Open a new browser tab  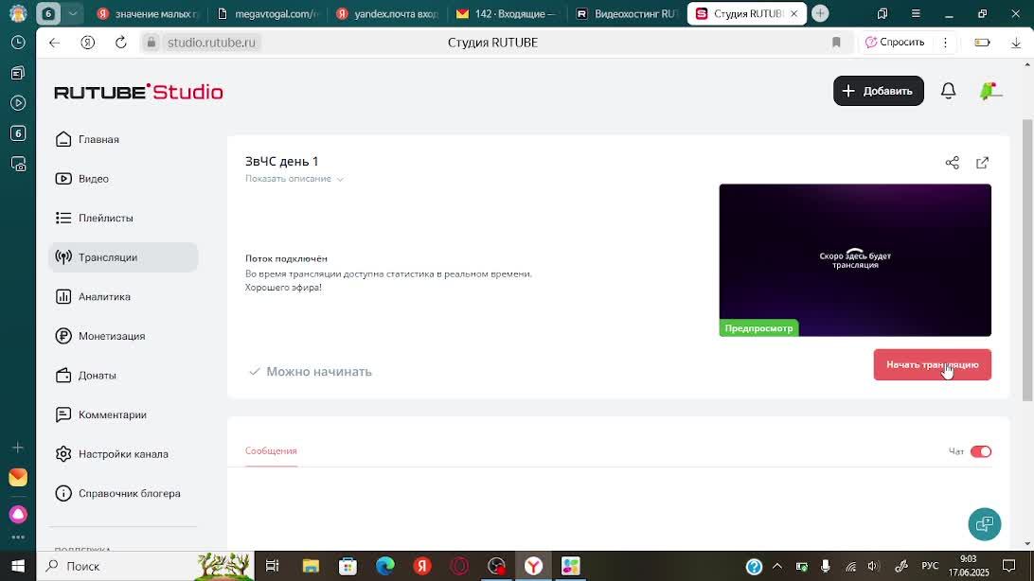(820, 13)
